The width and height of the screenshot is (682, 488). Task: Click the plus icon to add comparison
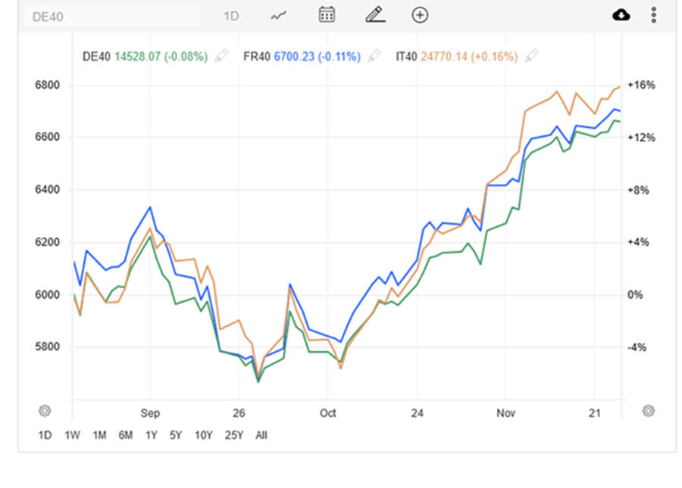pos(420,15)
